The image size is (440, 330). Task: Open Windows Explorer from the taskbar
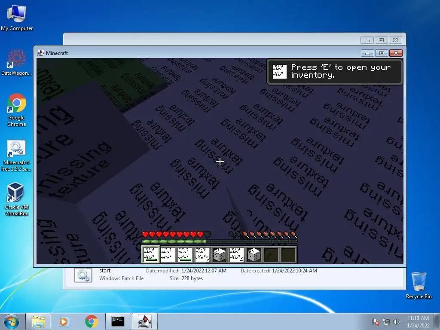click(x=38, y=321)
